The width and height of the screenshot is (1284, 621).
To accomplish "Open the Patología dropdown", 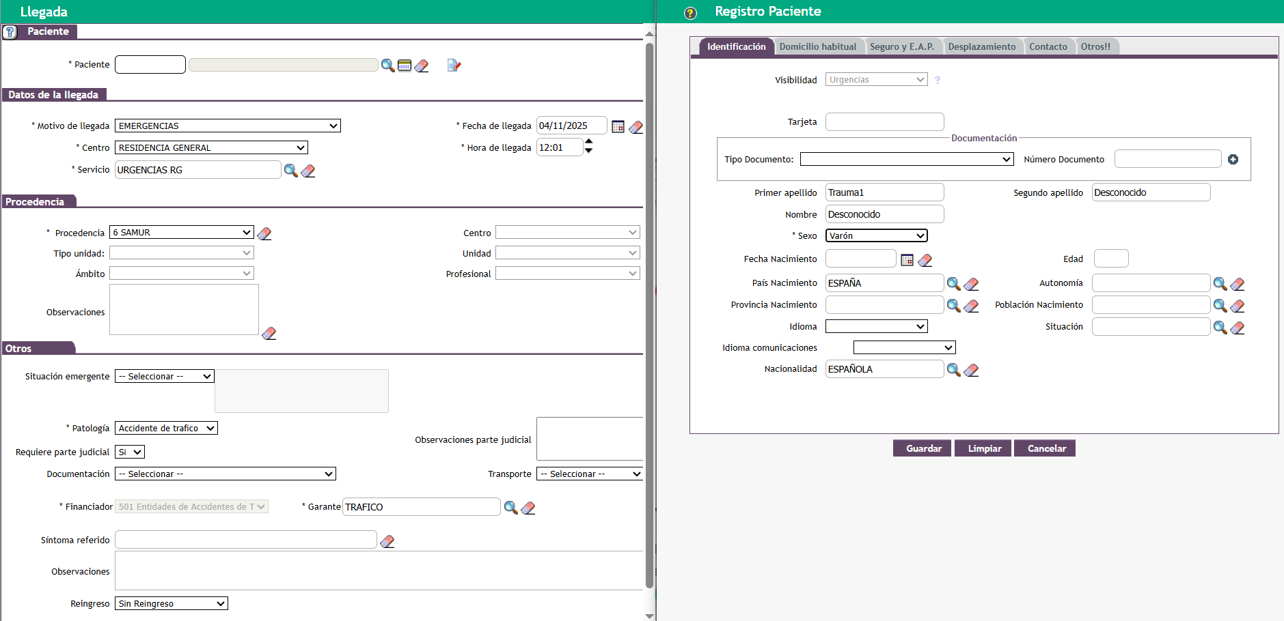I will [166, 429].
